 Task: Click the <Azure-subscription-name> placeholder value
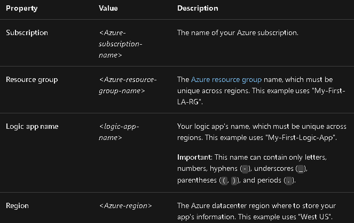pyautogui.click(x=121, y=44)
